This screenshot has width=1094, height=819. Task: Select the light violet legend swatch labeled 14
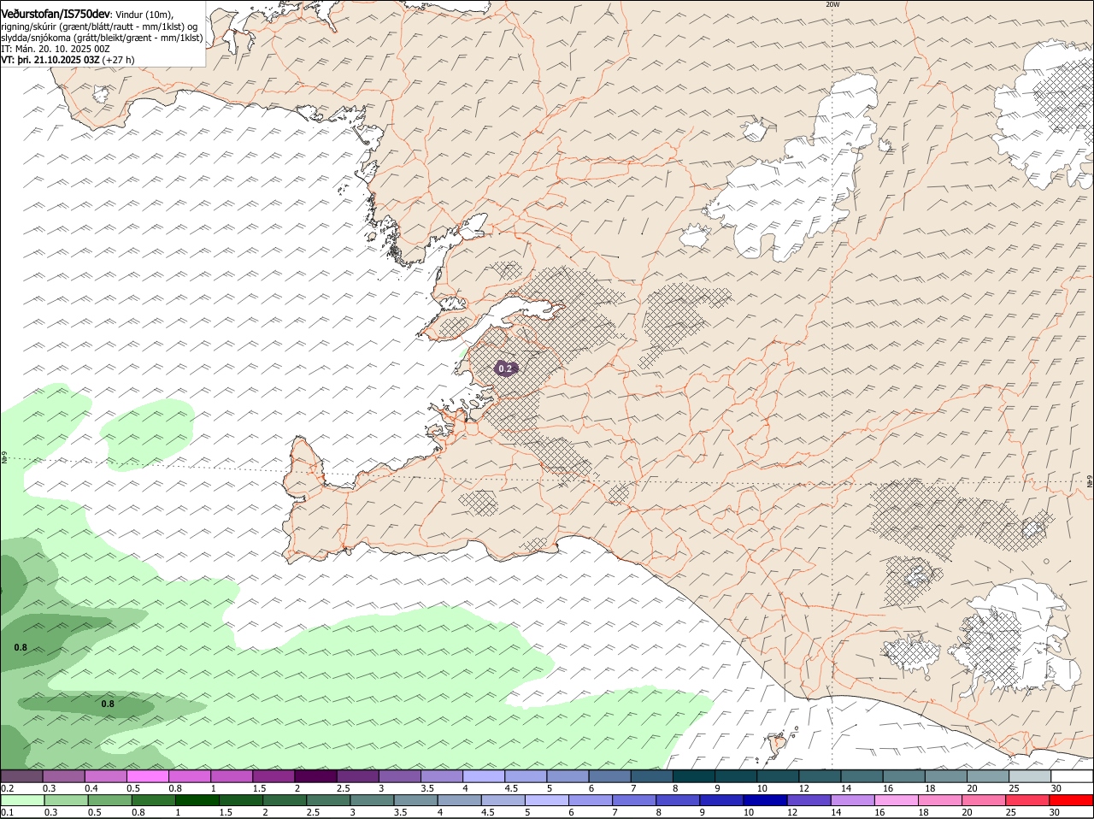tap(854, 800)
